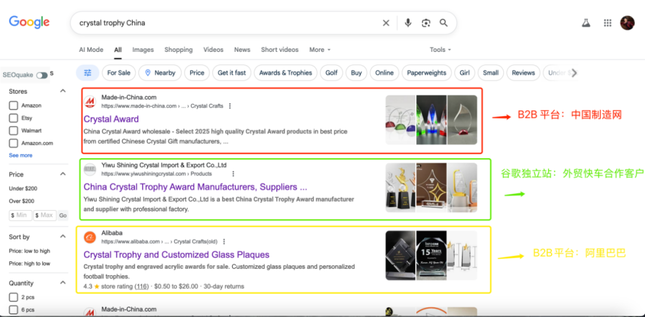Open the Crystal Award result link
Viewport: 645px width, 317px height.
click(x=111, y=119)
